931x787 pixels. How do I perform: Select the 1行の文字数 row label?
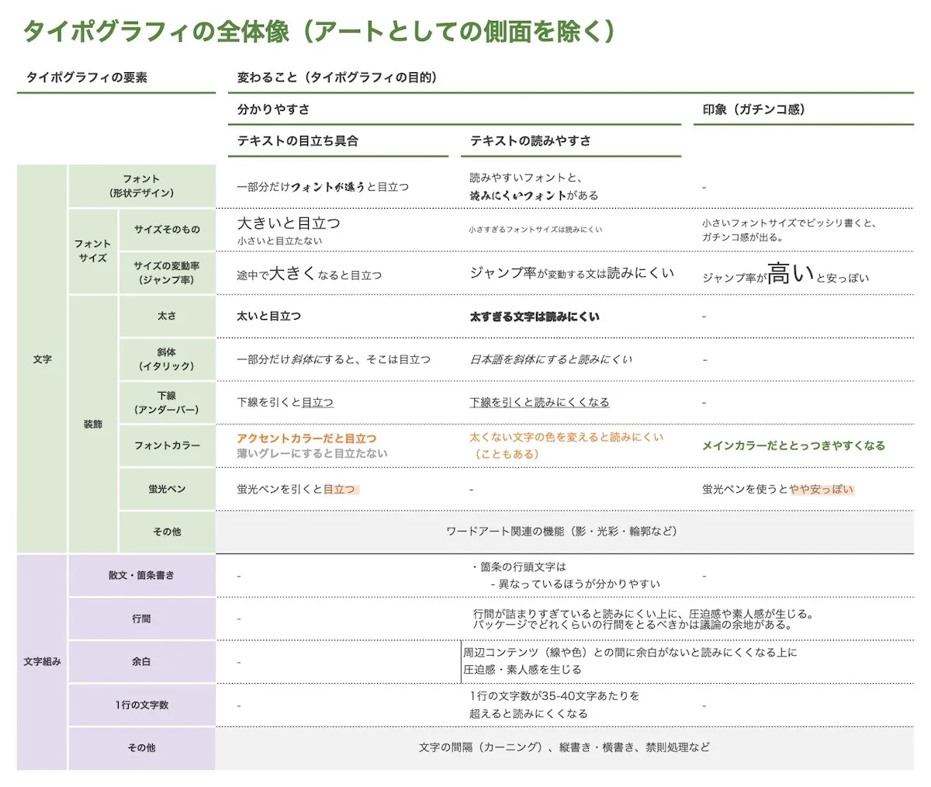click(141, 705)
